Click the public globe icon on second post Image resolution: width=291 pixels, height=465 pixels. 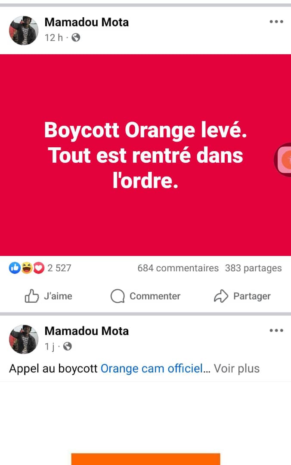[x=68, y=346]
